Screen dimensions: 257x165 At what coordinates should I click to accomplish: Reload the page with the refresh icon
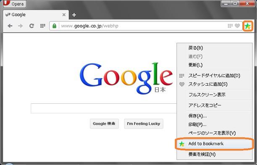pyautogui.click(x=31, y=26)
